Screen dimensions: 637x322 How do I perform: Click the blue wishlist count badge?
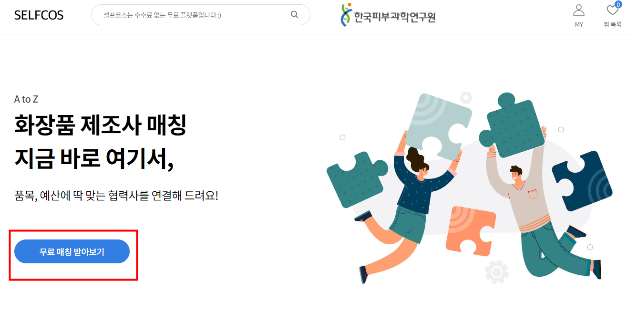(618, 5)
